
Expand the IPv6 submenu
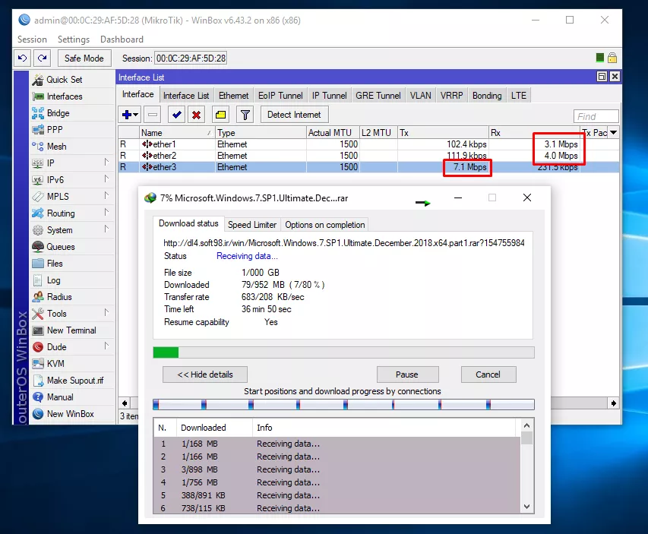click(106, 179)
